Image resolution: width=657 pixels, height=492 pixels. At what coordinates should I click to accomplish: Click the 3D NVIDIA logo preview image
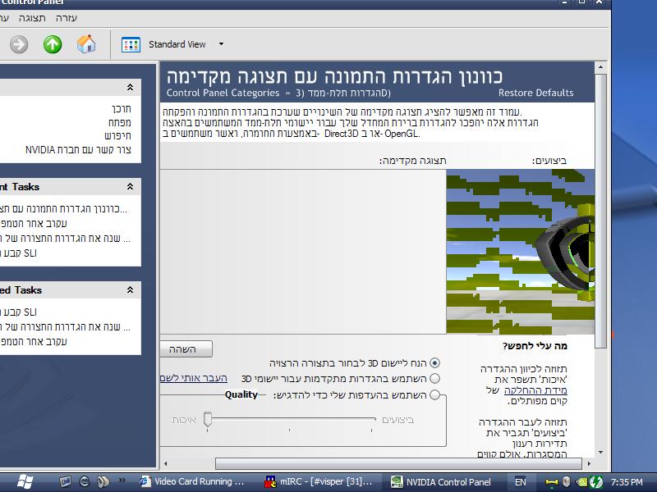[521, 252]
